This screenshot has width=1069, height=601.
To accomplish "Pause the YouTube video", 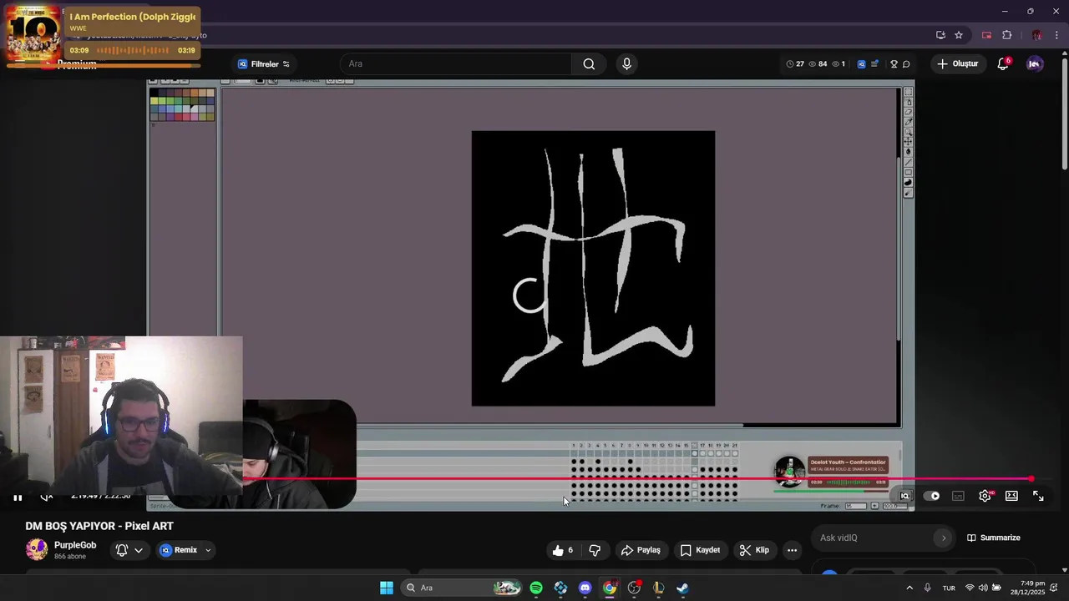I will point(18,497).
